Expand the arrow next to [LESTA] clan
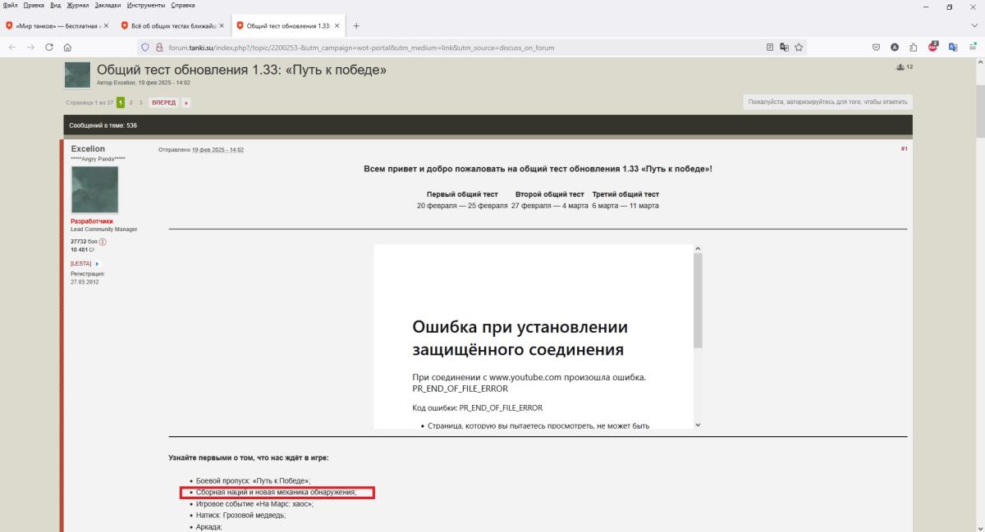The image size is (985, 532). 98,263
